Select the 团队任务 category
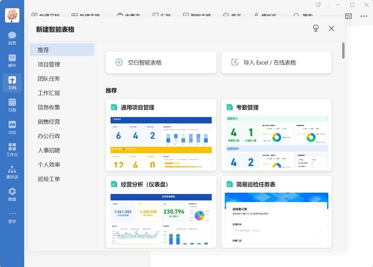This screenshot has width=373, height=267. pyautogui.click(x=49, y=79)
